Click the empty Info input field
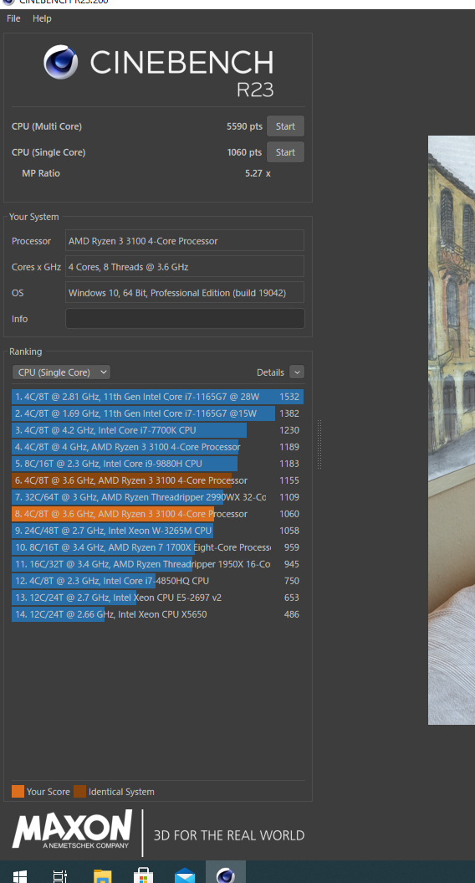 (185, 319)
